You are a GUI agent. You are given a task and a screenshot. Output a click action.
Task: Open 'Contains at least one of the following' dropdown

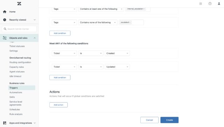pyautogui.click(x=101, y=9)
